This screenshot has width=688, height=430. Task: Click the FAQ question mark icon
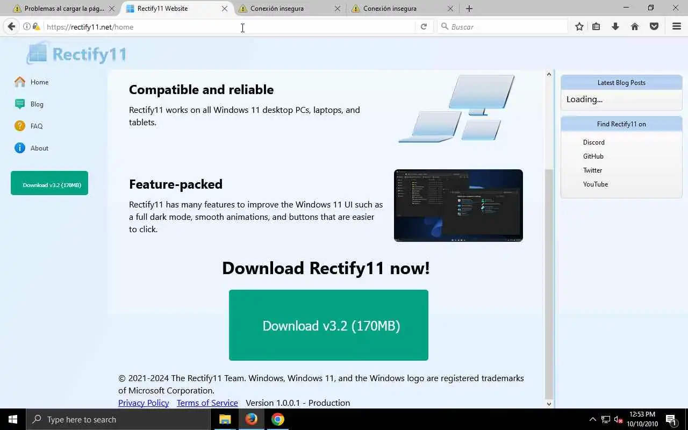pos(20,126)
